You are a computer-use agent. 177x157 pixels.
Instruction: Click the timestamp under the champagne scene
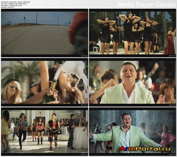coord(84,105)
